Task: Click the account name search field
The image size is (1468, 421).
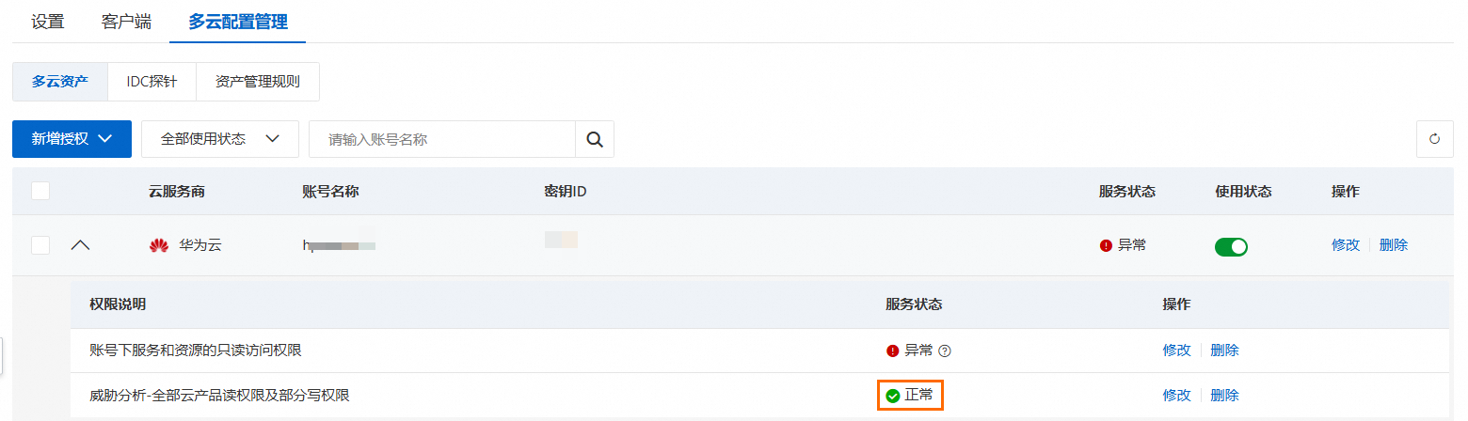Action: (442, 139)
